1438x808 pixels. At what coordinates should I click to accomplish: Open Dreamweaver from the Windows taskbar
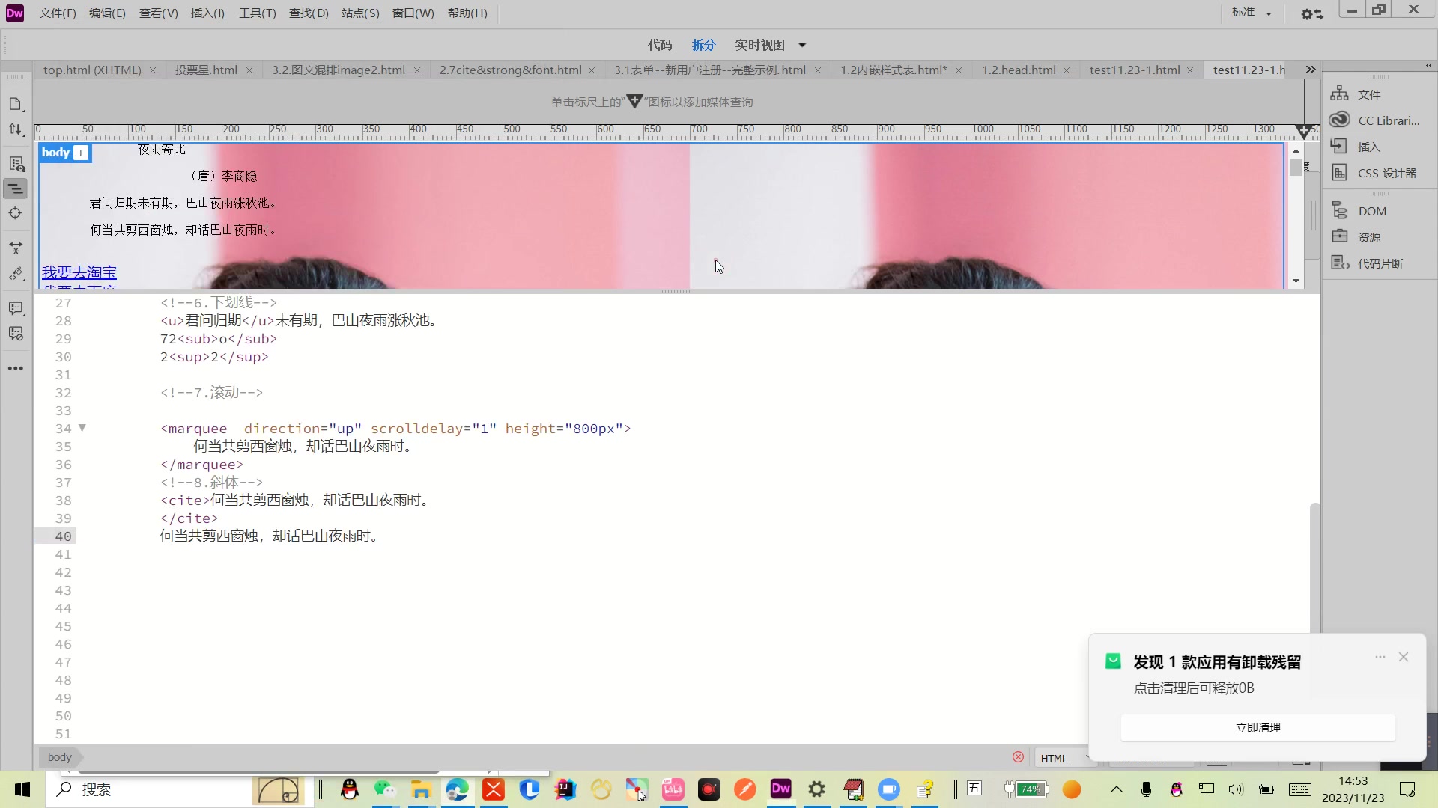pos(780,789)
